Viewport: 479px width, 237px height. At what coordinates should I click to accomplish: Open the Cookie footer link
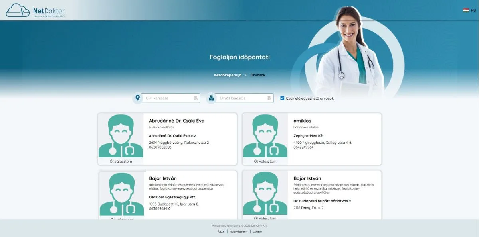pos(257,231)
